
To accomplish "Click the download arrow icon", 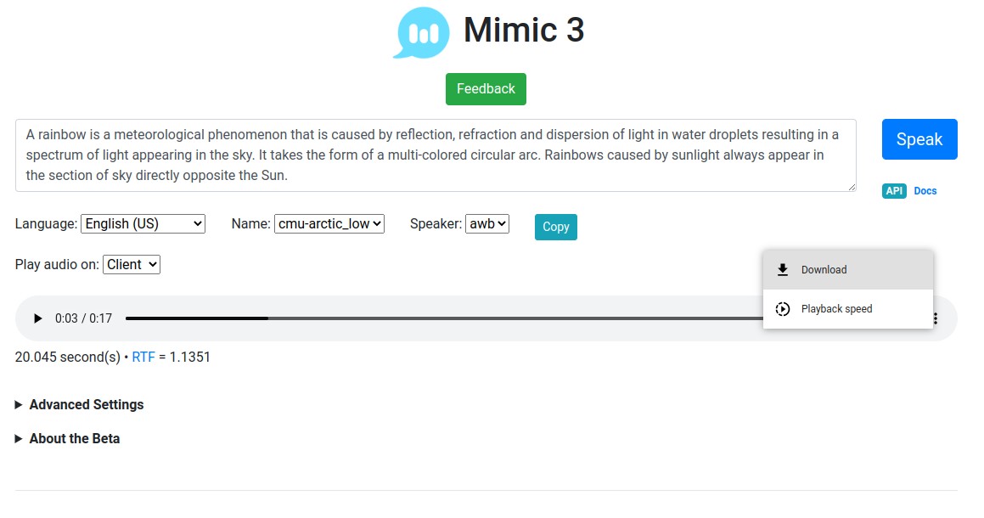I will click(783, 270).
